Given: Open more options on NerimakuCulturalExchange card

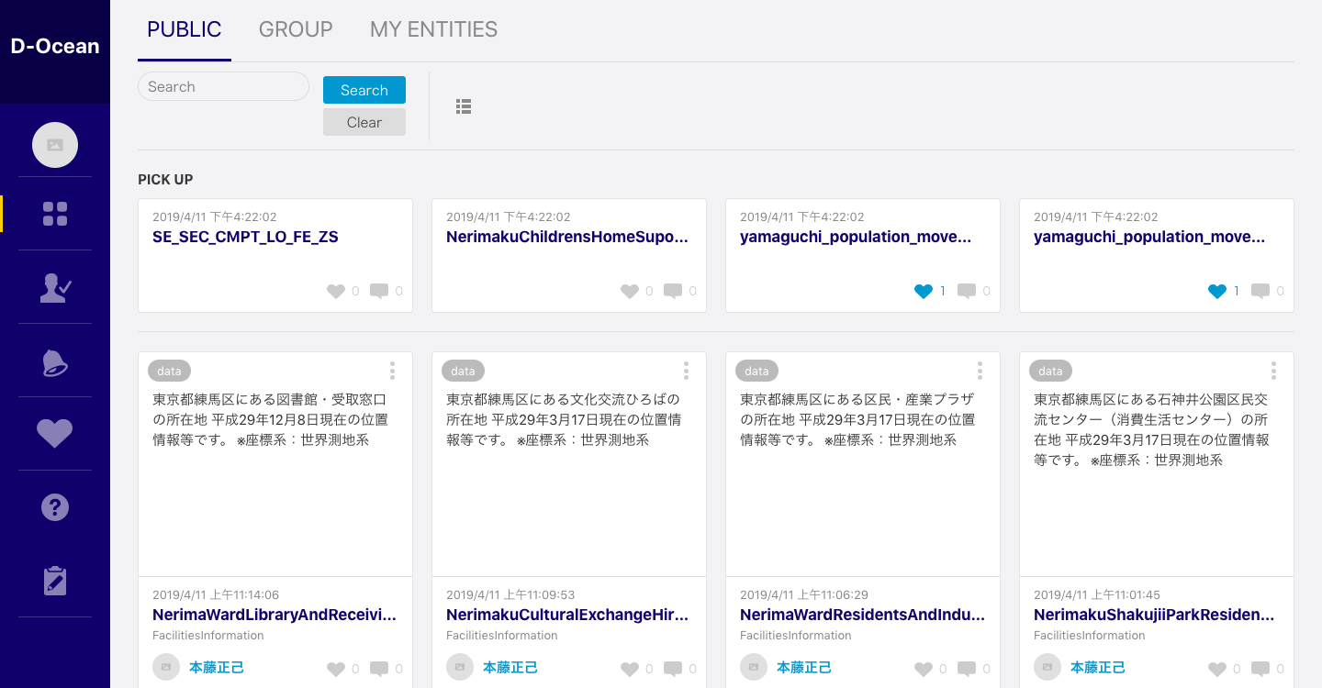Looking at the screenshot, I should click(x=686, y=371).
